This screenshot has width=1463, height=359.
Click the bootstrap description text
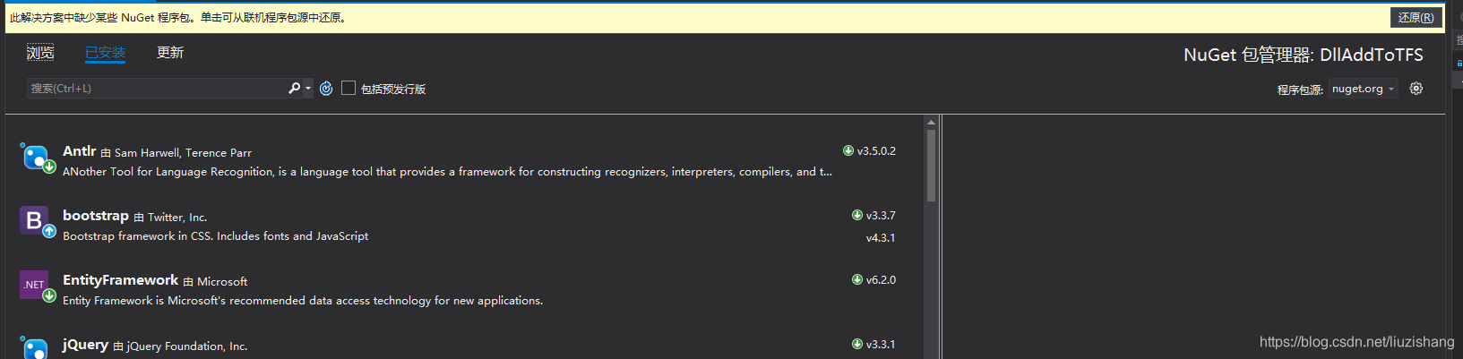[x=215, y=236]
